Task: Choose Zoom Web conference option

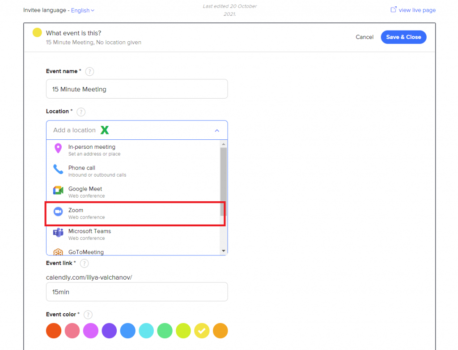Action: coord(133,213)
